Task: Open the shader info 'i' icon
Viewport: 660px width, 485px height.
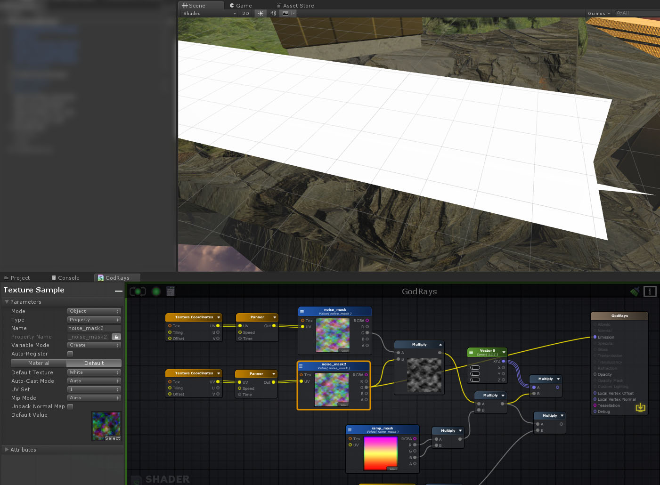Action: click(x=650, y=291)
